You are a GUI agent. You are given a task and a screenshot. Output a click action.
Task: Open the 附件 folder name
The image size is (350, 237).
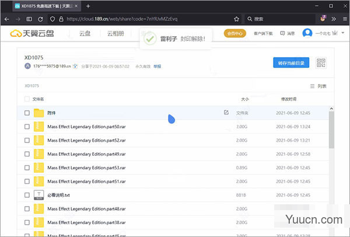pos(51,113)
